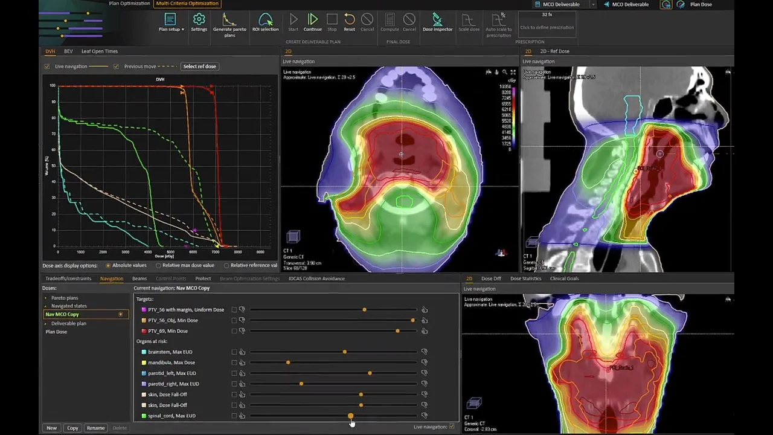Open the Clinical Goals tab

tap(564, 279)
